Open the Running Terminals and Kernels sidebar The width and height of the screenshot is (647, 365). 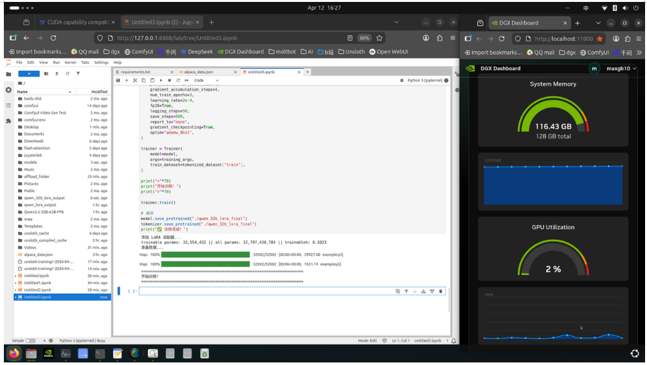8,90
